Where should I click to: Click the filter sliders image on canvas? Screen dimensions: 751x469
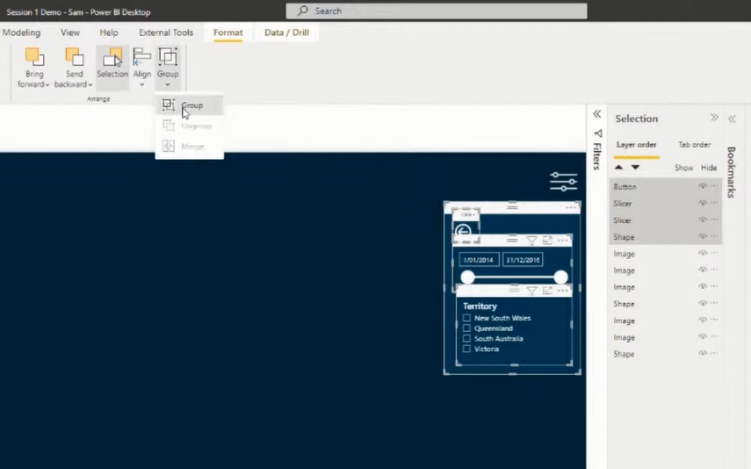pos(563,182)
